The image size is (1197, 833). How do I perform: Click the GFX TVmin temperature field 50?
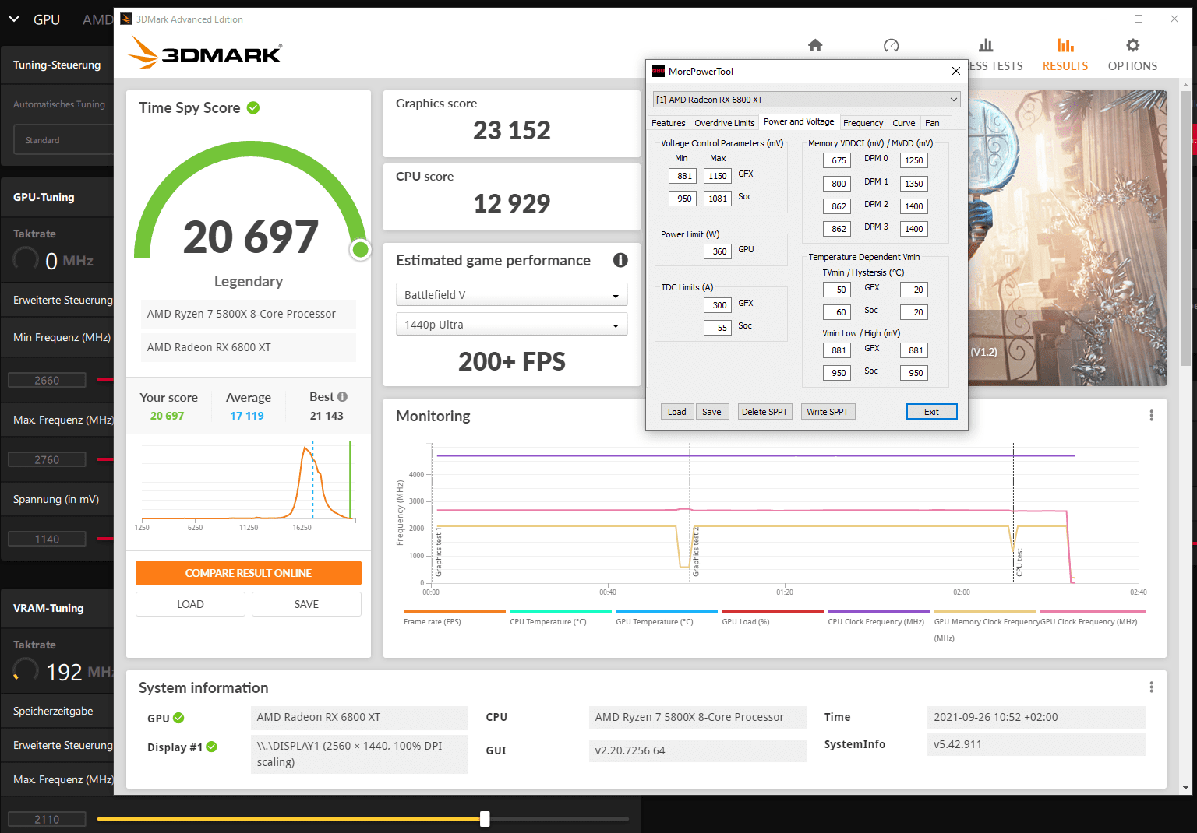837,290
